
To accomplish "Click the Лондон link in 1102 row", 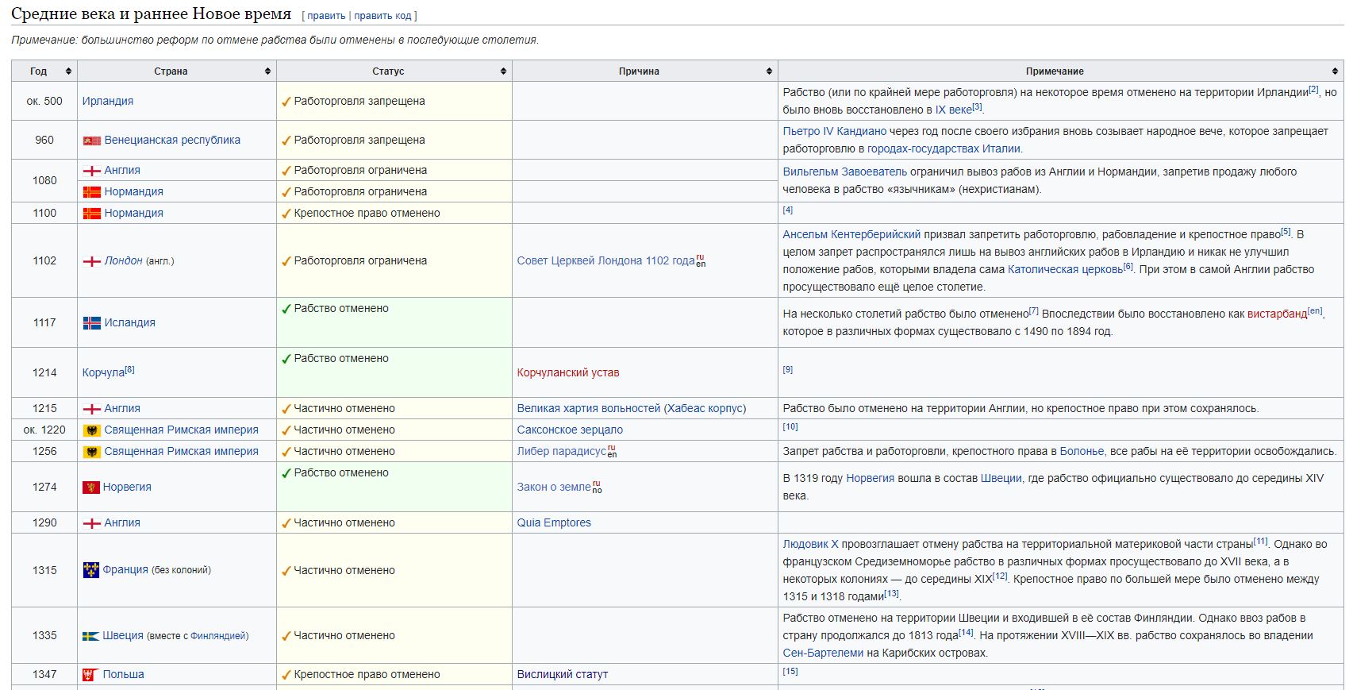I will (x=124, y=261).
